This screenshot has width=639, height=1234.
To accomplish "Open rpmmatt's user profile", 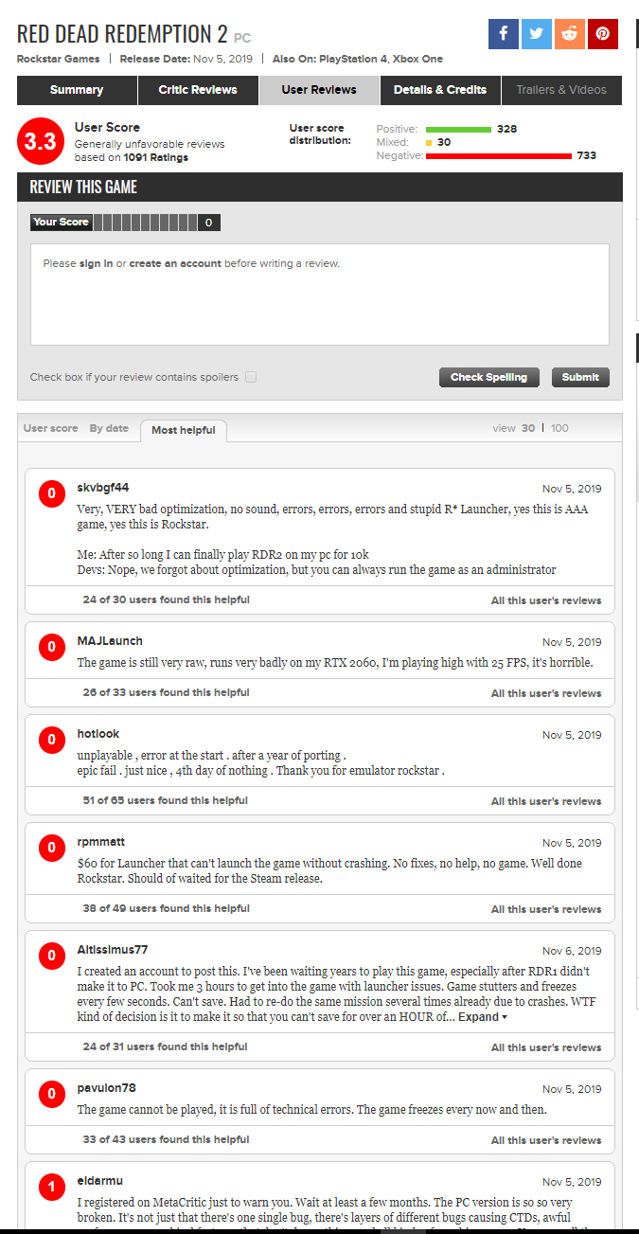I will pyautogui.click(x=100, y=842).
